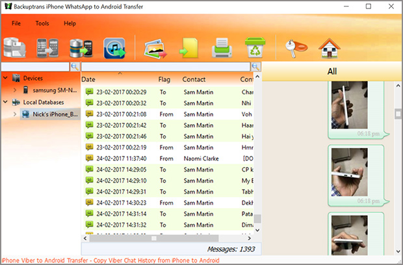Click the message list scroll right arrow

[249, 238]
